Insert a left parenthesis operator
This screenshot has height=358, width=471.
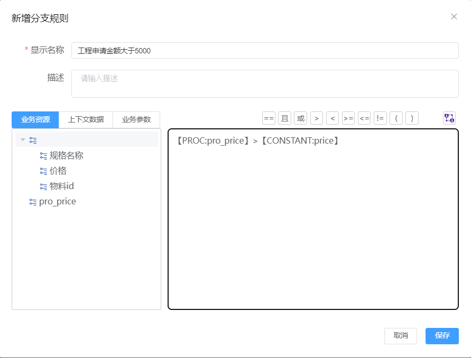[396, 118]
